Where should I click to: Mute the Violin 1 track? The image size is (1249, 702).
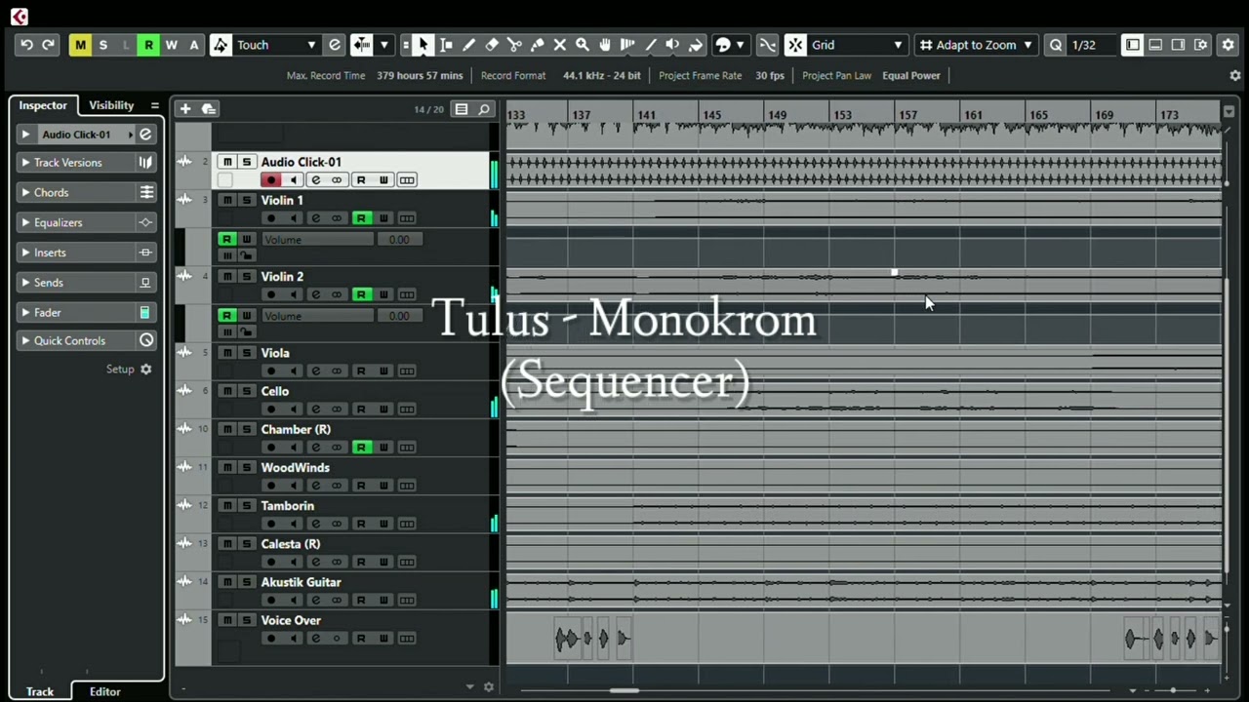227,200
